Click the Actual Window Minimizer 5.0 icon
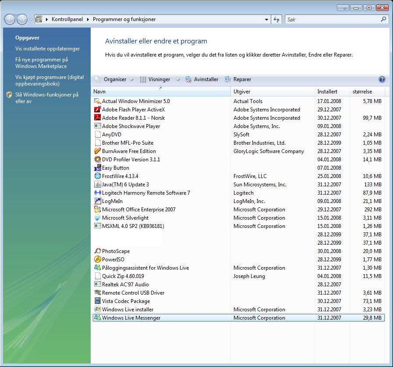Screen dimensions: 393x367 [97, 101]
